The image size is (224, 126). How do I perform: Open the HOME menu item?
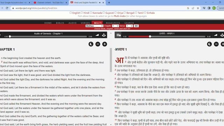(48, 23)
